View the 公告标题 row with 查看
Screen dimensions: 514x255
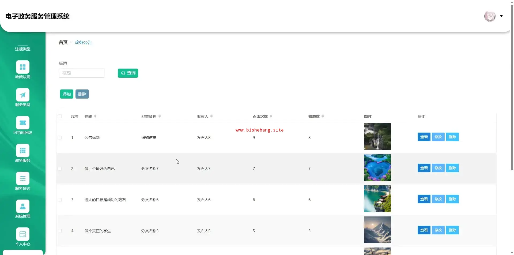pos(424,137)
